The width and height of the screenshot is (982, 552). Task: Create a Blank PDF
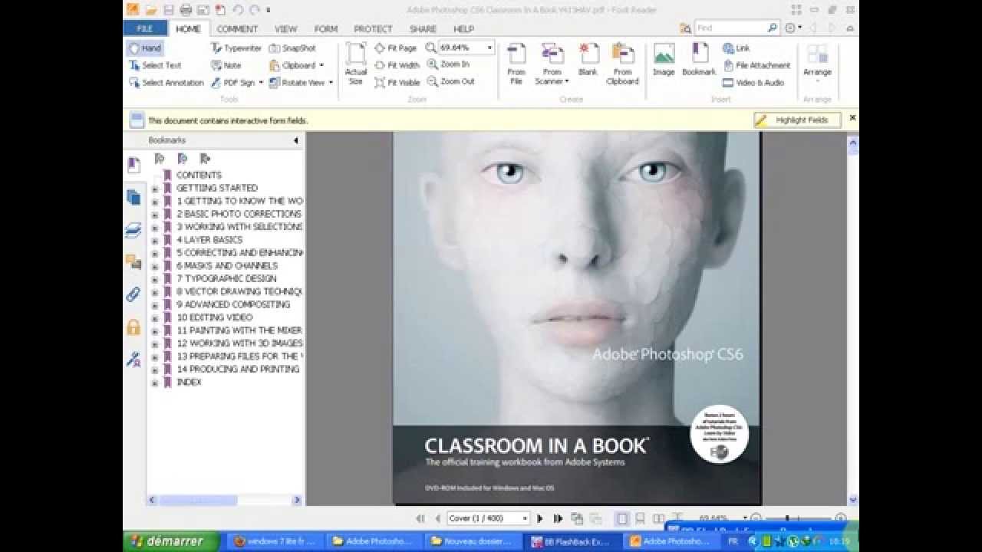pyautogui.click(x=588, y=60)
